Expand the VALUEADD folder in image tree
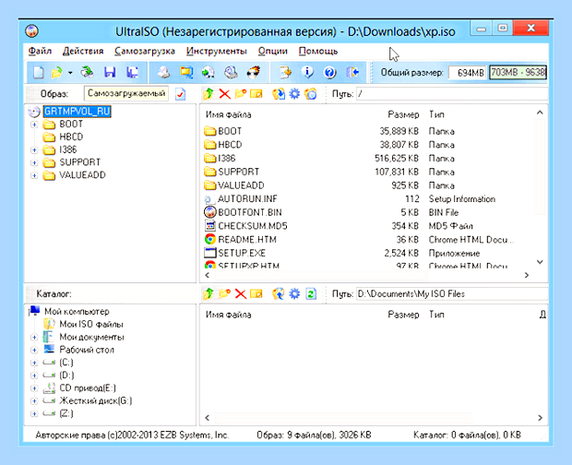Image resolution: width=572 pixels, height=465 pixels. click(x=34, y=176)
